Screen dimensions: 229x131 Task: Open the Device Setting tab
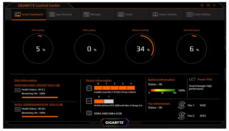tap(165, 14)
